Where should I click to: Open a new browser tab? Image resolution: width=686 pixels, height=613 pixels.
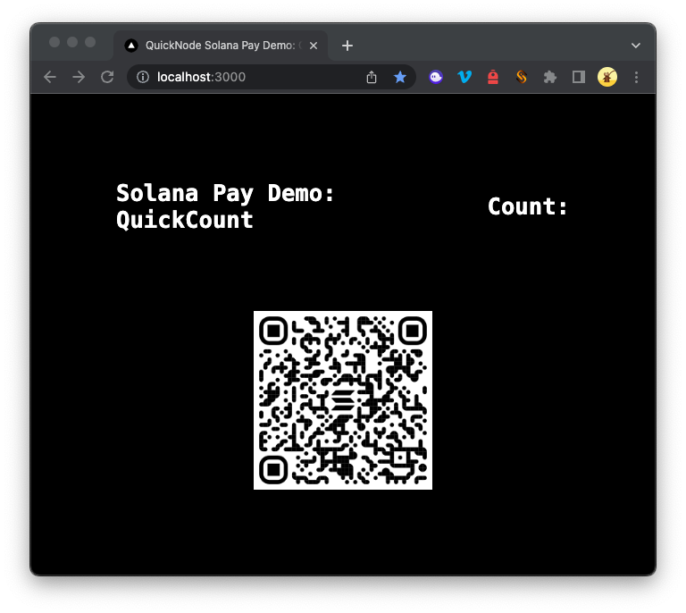[347, 46]
